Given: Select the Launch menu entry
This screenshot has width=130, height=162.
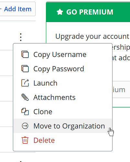Looking at the screenshot, I should [45, 83].
